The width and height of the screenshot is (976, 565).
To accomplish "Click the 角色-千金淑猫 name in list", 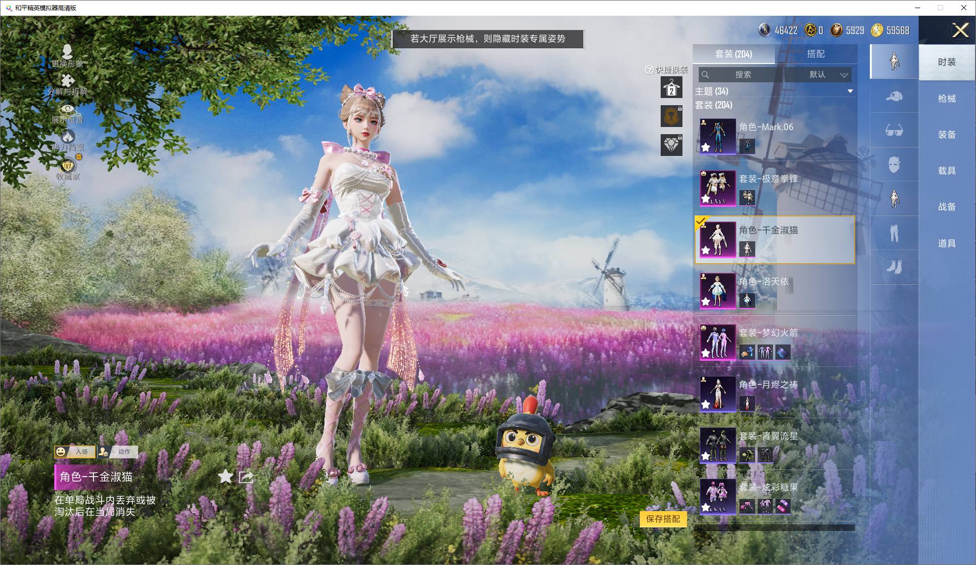I will pos(768,230).
